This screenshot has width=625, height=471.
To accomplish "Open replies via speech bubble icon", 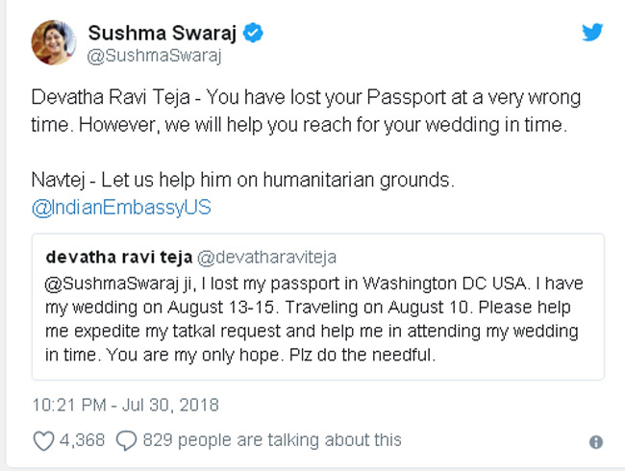I will pos(126,440).
